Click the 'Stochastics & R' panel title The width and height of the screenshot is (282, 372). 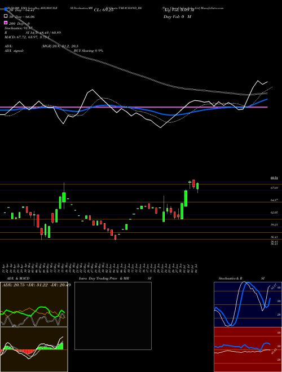click(230, 278)
